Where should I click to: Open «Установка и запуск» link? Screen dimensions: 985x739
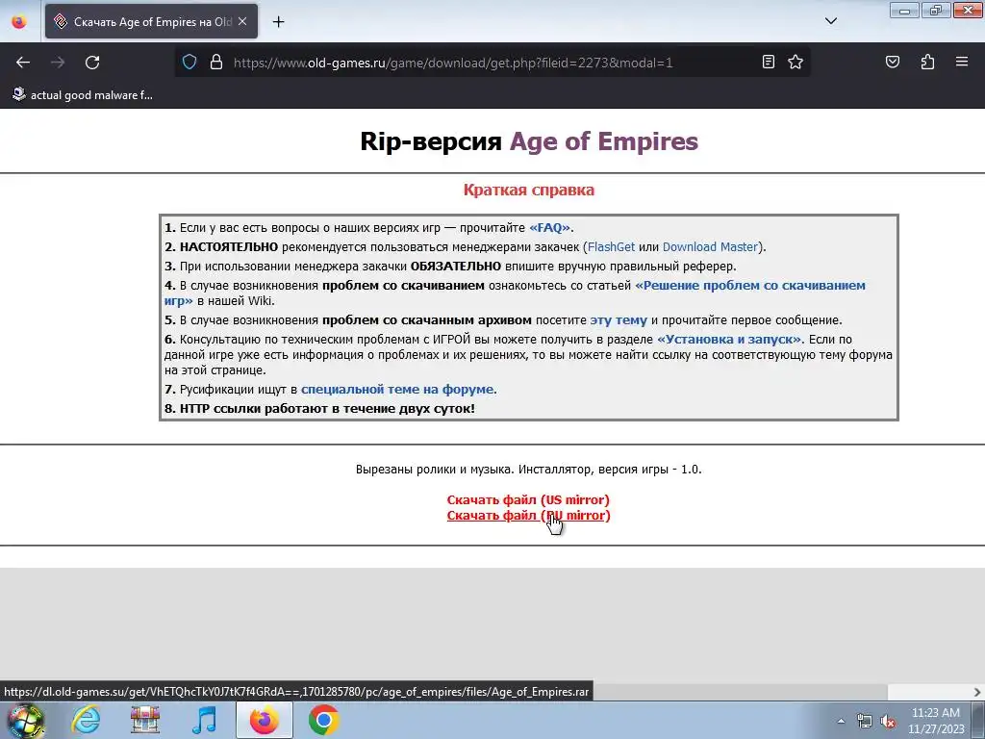(x=729, y=340)
